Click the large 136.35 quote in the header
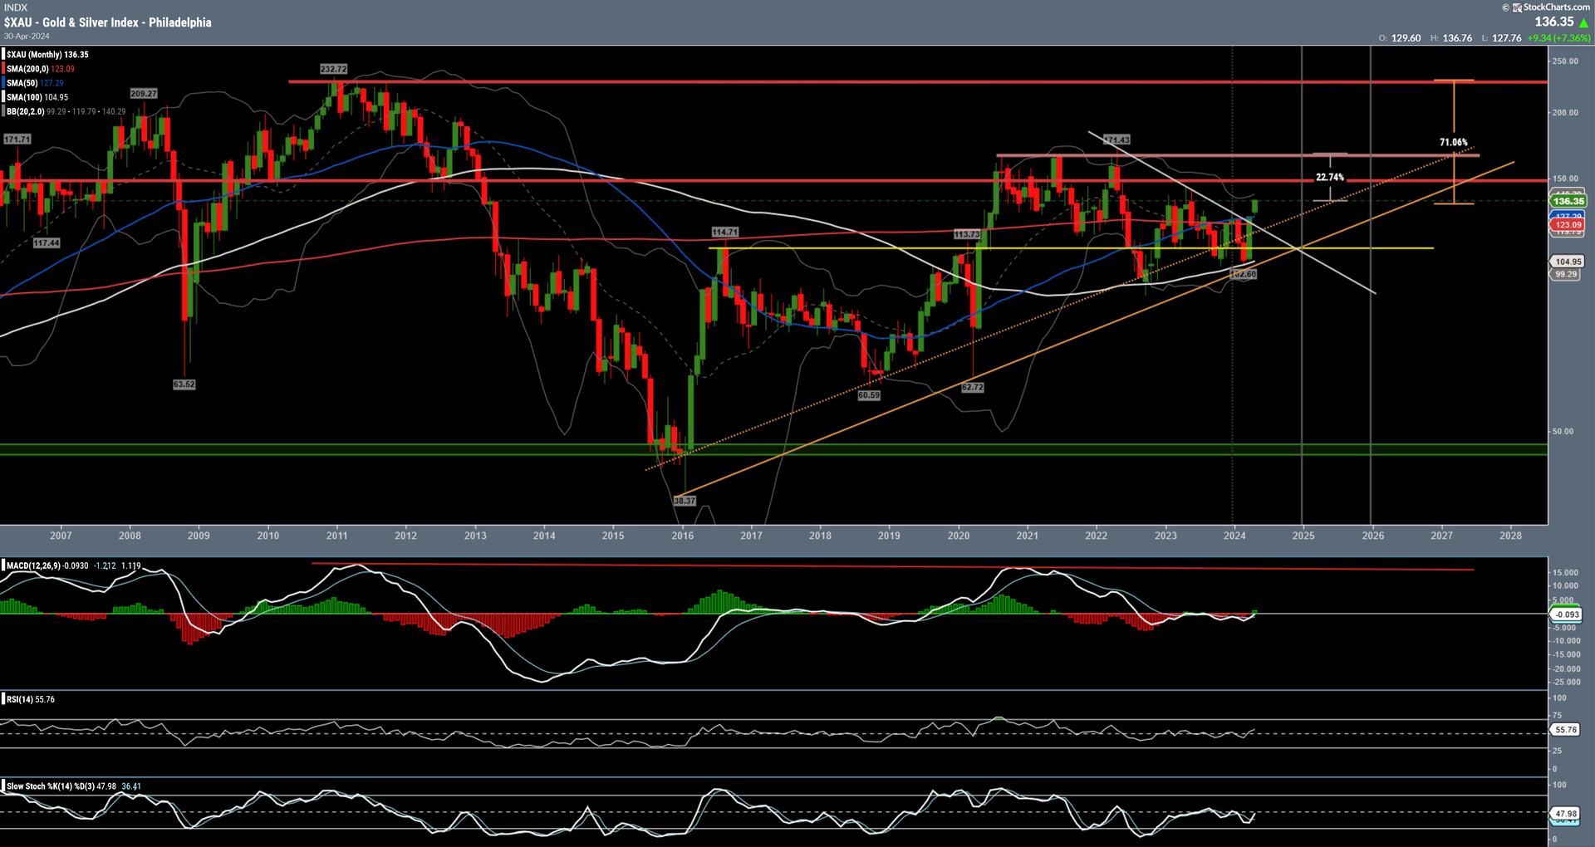Screen dimensions: 1595x847 pyautogui.click(x=1554, y=22)
